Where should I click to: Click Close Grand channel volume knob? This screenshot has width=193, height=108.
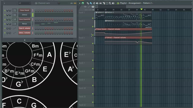click(x=10, y=10)
